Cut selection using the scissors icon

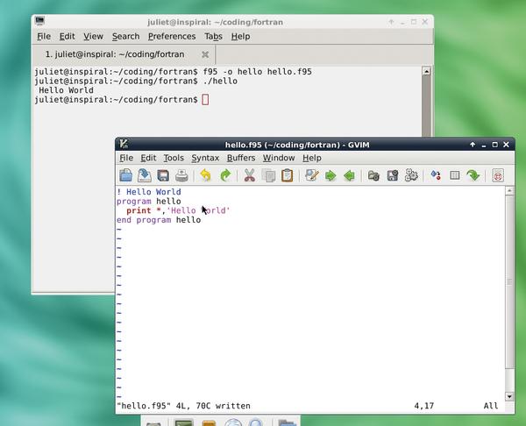coord(250,175)
